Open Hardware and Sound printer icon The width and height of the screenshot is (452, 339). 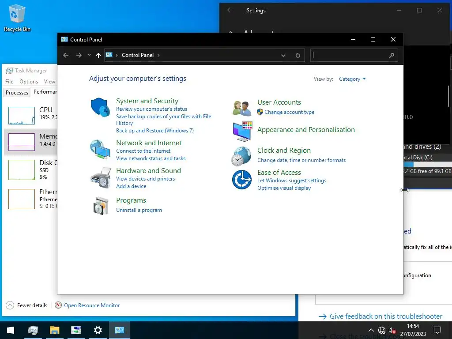(x=101, y=178)
